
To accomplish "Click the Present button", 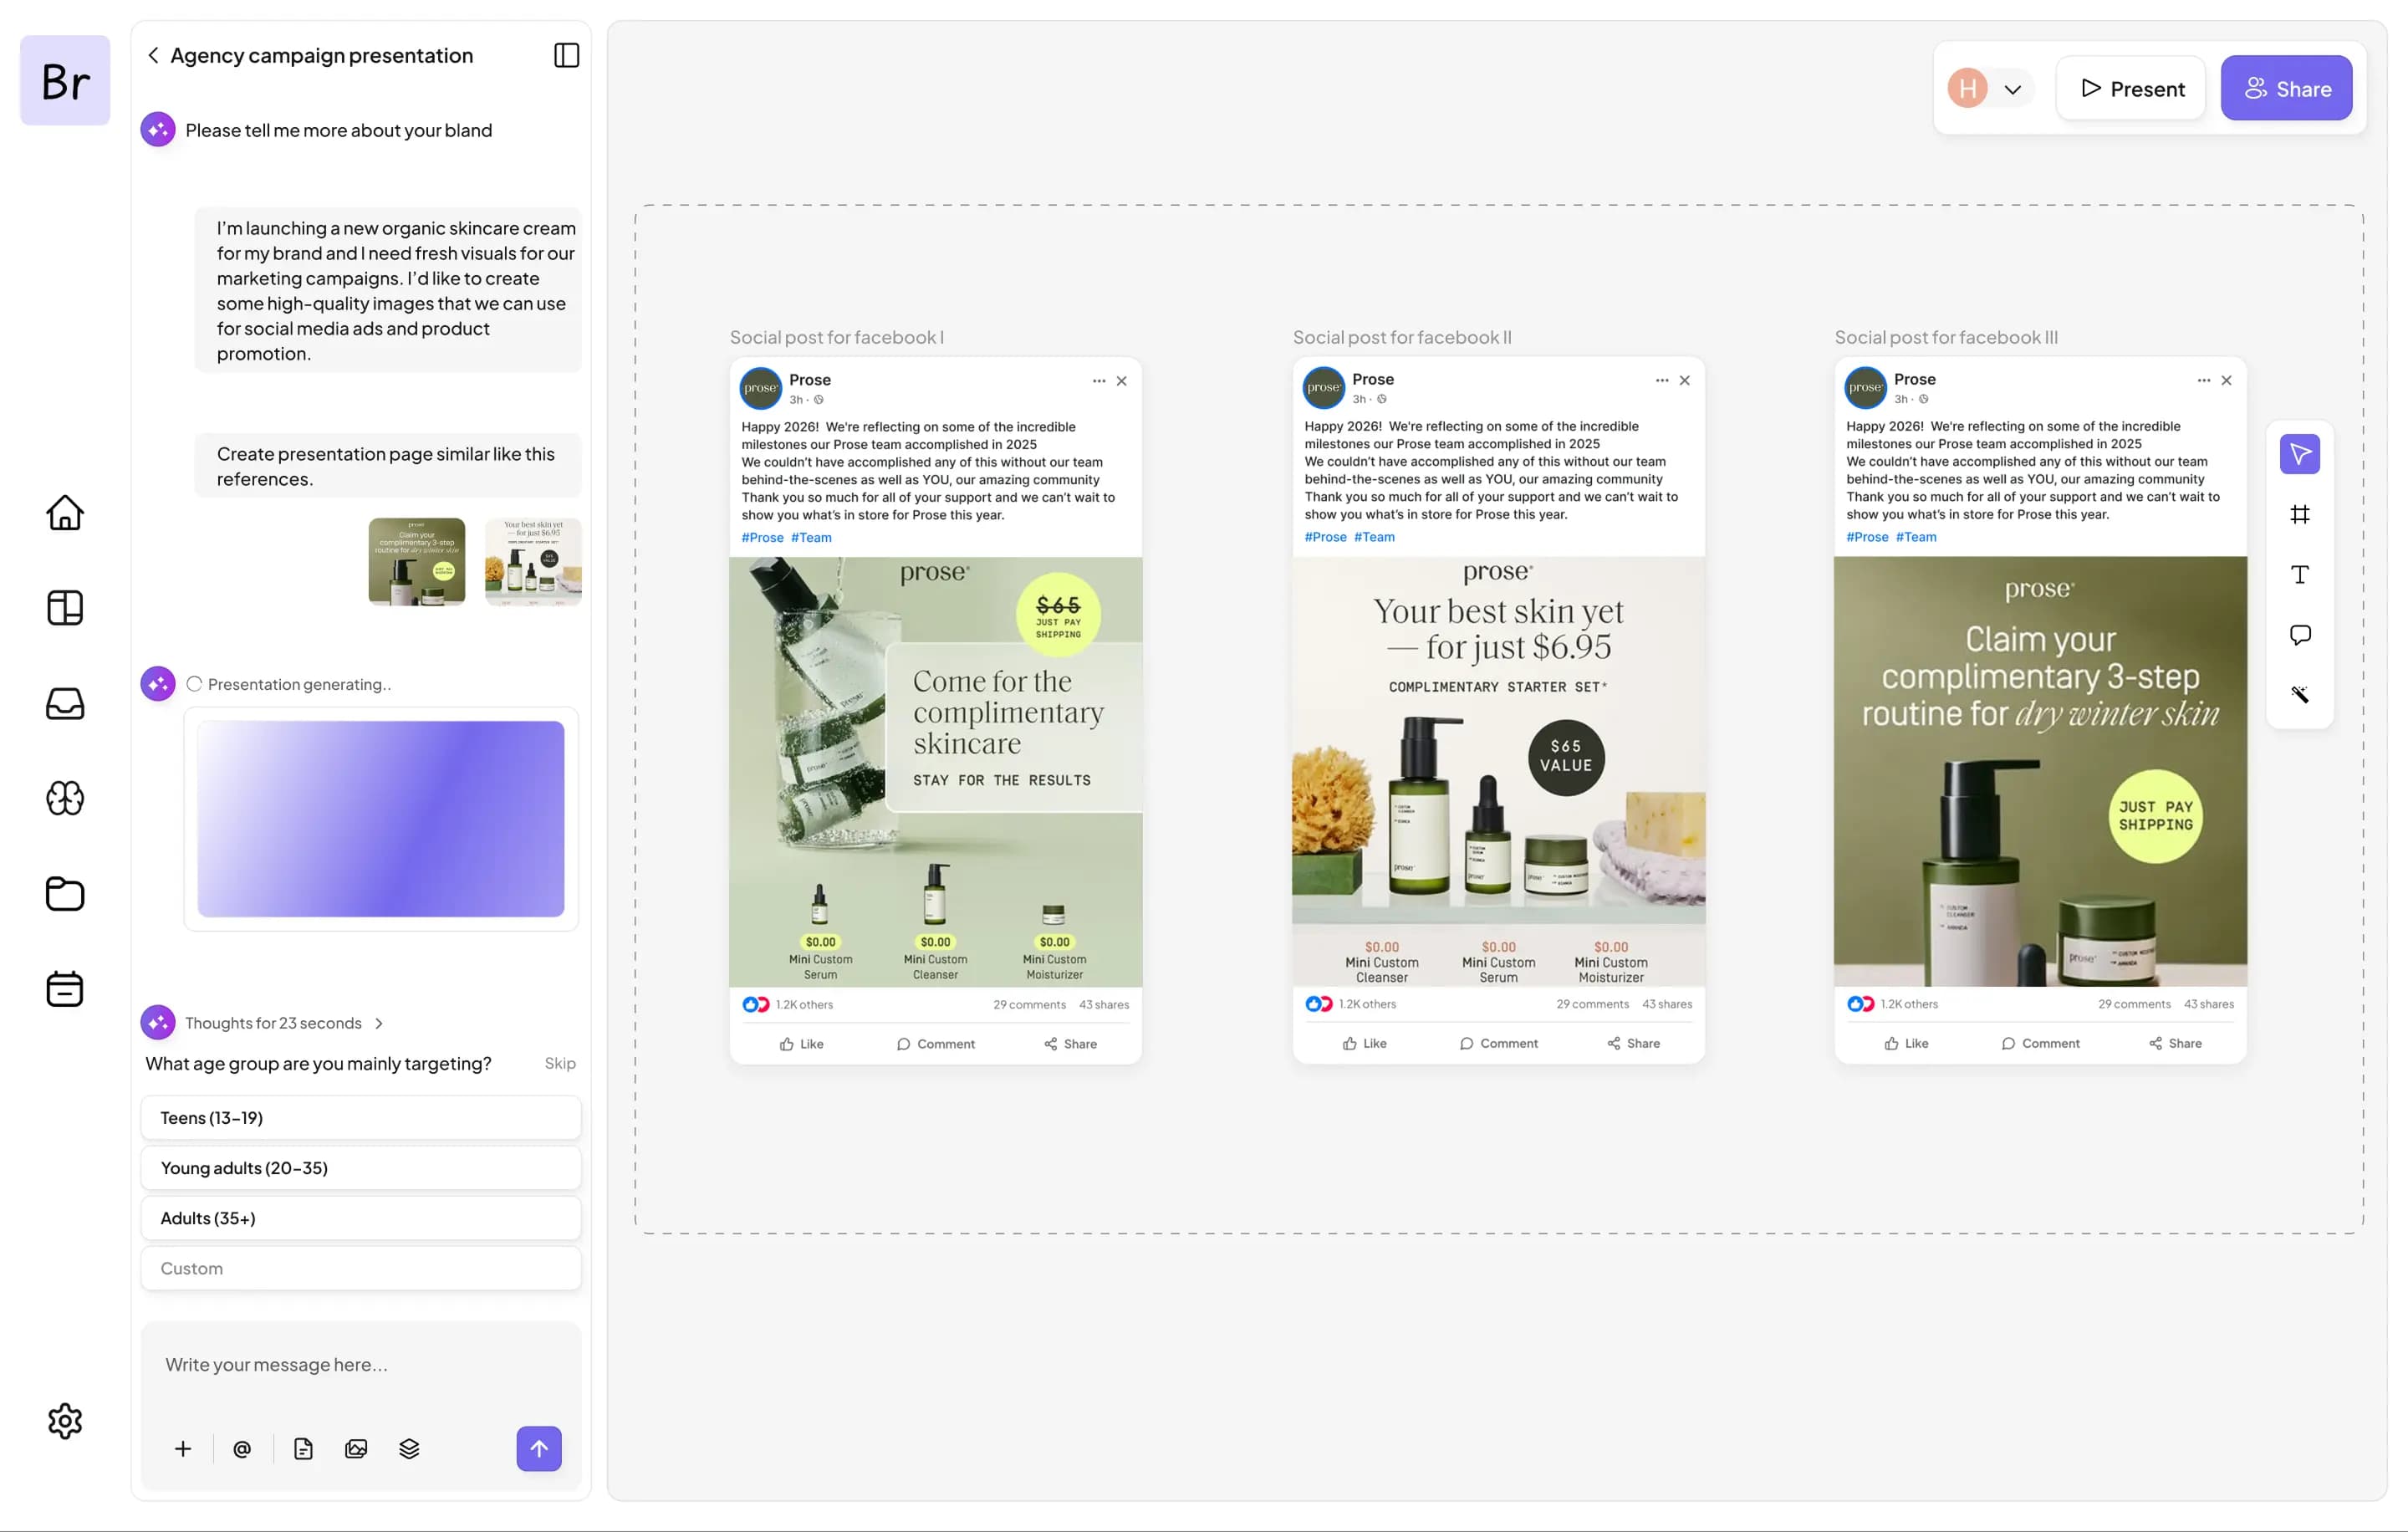I will click(2131, 88).
